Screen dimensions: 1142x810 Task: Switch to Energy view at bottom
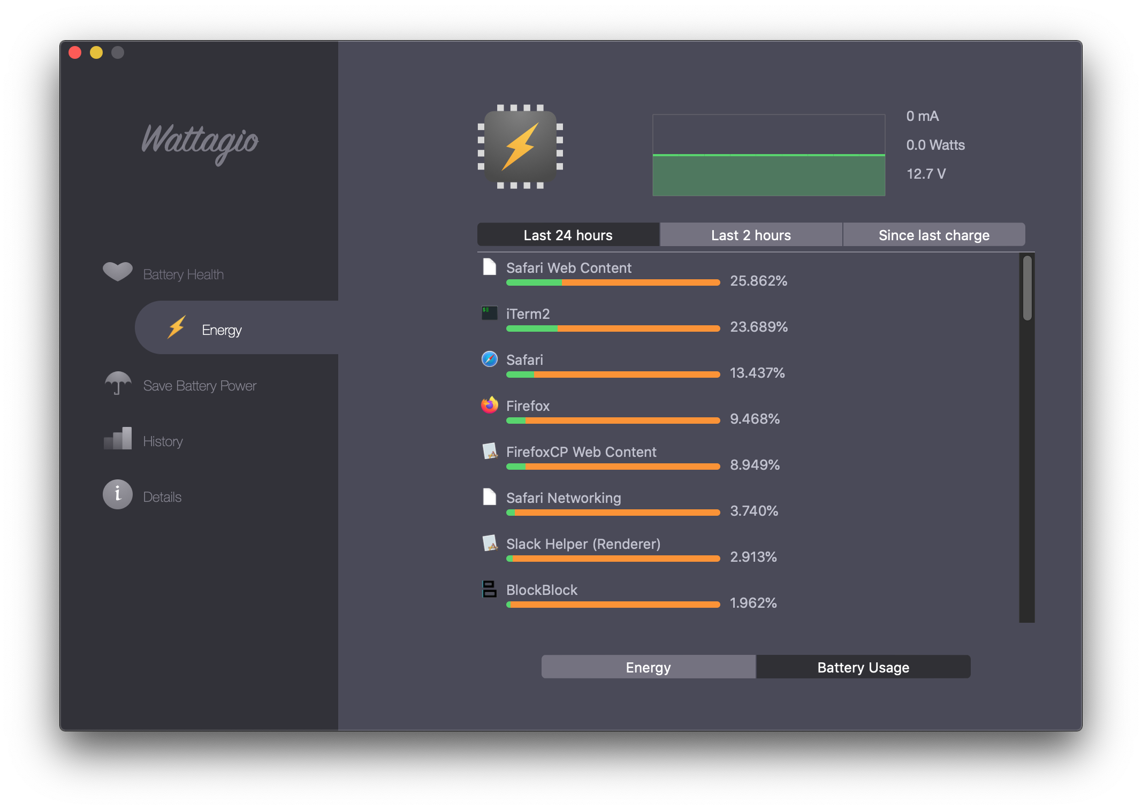point(648,667)
